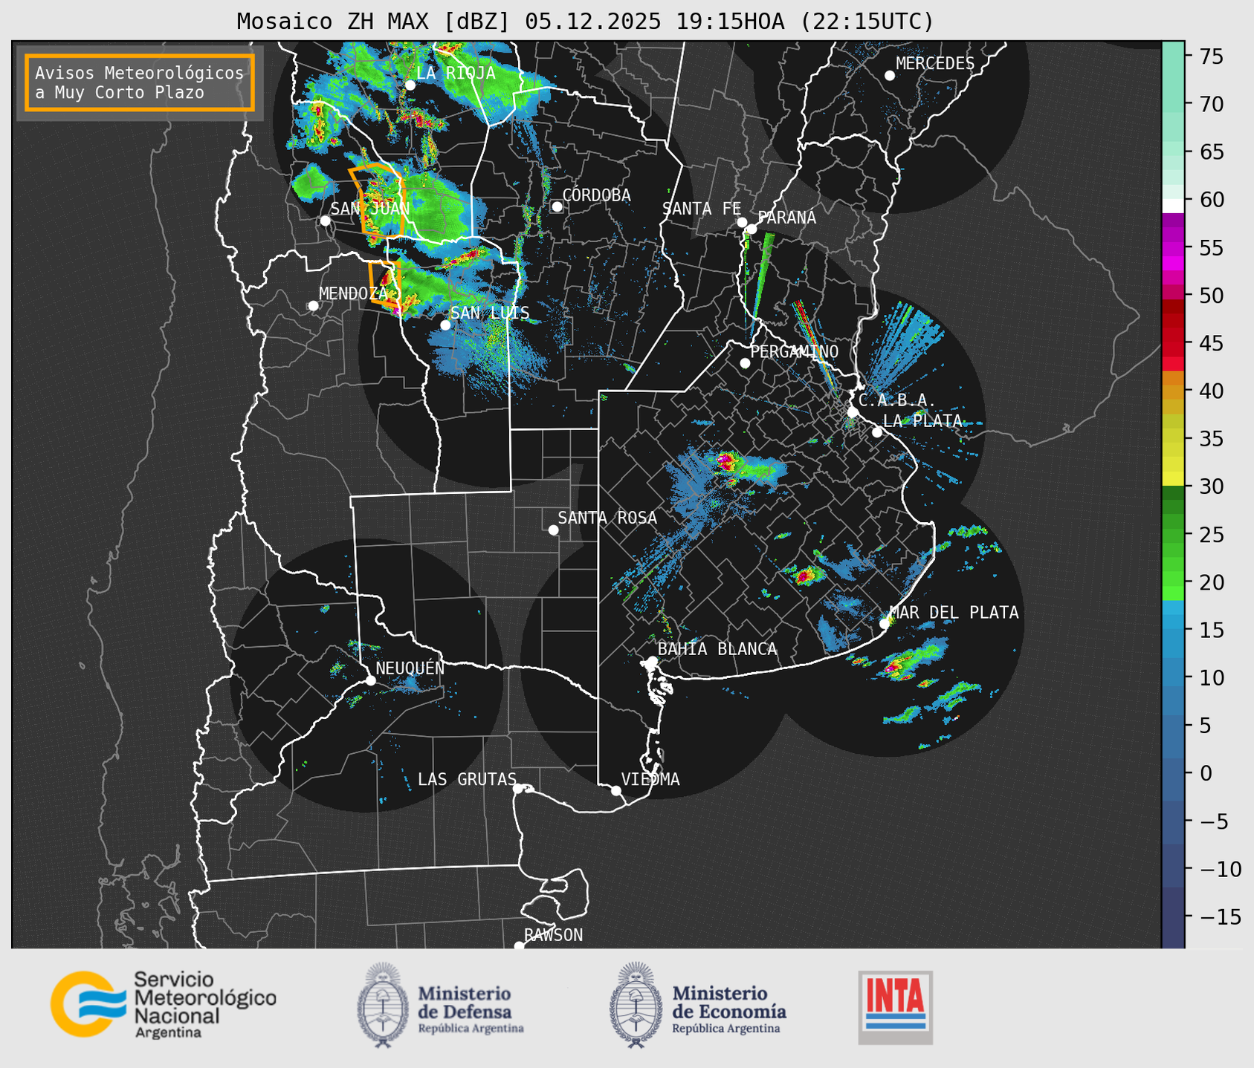Click the magenta 55 dBZ colorbar segment
Image resolution: width=1254 pixels, height=1068 pixels.
[x=1173, y=249]
